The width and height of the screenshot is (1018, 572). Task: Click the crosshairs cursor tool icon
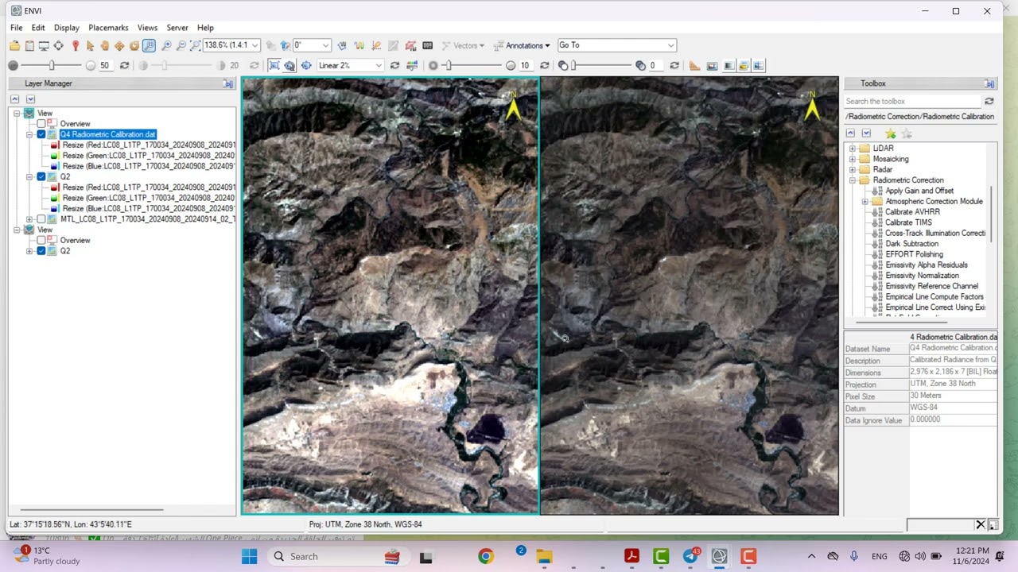coord(58,46)
